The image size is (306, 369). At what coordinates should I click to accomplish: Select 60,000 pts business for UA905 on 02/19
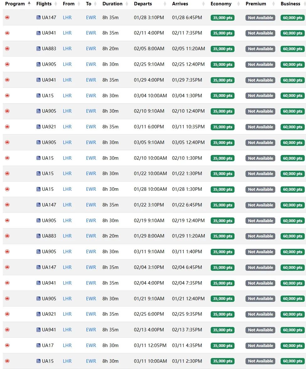(x=293, y=221)
